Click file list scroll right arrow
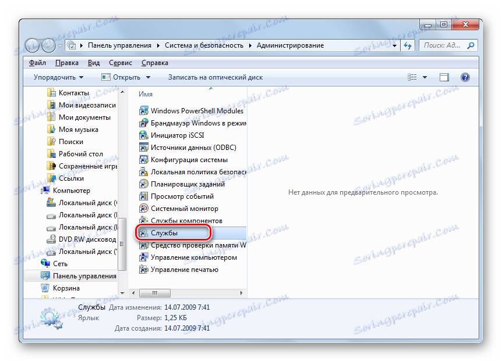Screen dimensions: 502x362 coord(242,293)
